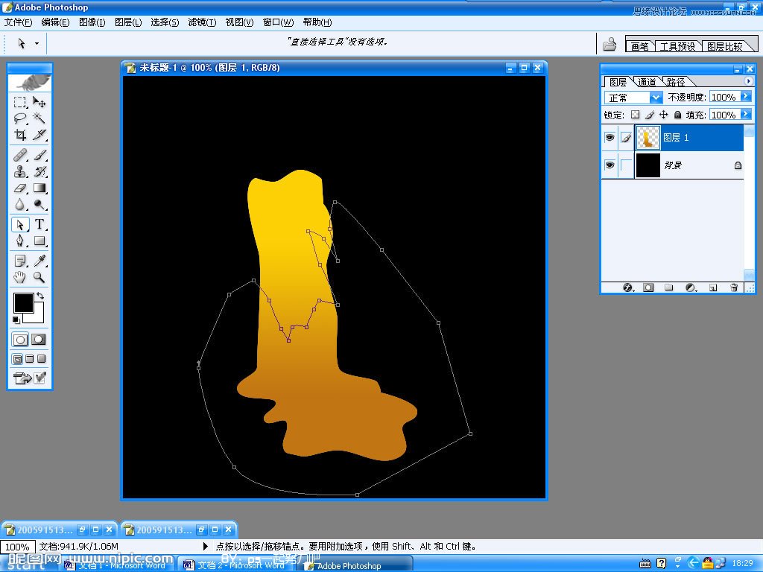Open the 滤镜(T) menu

pyautogui.click(x=203, y=22)
